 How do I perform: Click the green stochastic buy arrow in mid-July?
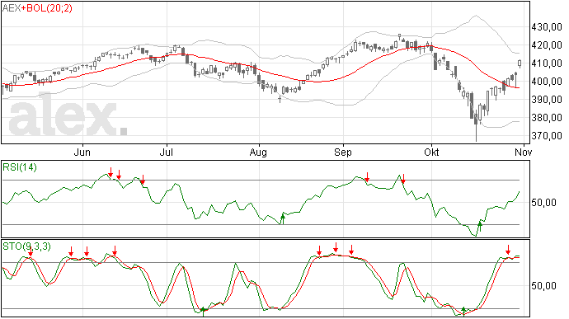[203, 312]
